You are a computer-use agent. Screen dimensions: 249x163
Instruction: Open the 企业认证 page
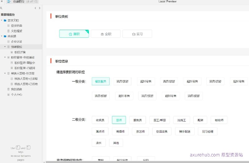[x=16, y=42]
